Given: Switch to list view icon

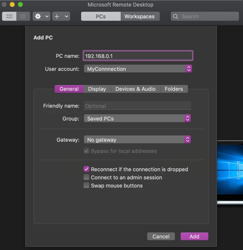Looking at the screenshot, I should [x=23, y=16].
